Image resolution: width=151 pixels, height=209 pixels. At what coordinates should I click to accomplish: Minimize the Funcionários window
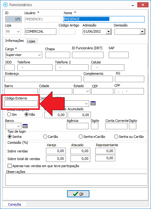(x=133, y=5)
